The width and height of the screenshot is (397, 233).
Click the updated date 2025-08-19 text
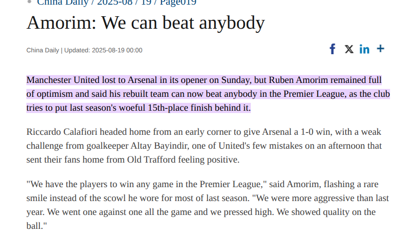click(x=117, y=50)
